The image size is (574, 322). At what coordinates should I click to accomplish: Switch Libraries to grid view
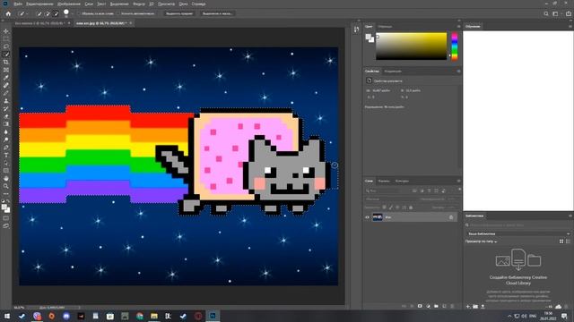pos(561,241)
